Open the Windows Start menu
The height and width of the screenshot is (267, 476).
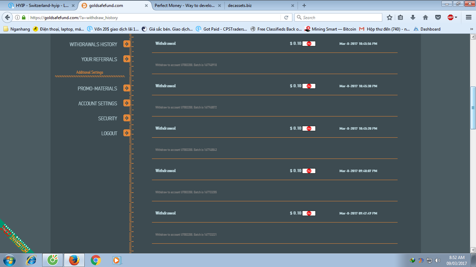pos(9,260)
